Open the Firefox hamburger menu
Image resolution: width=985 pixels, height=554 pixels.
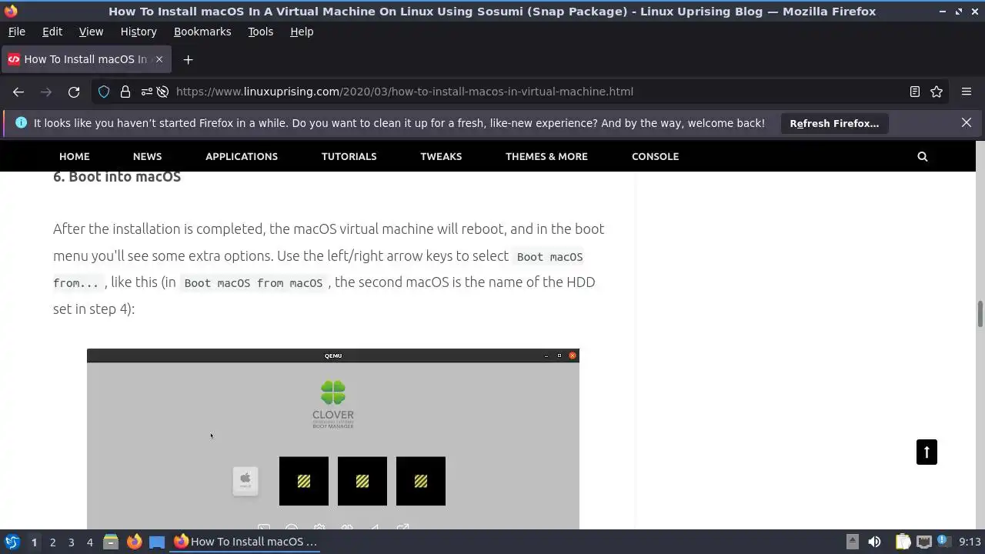967,92
